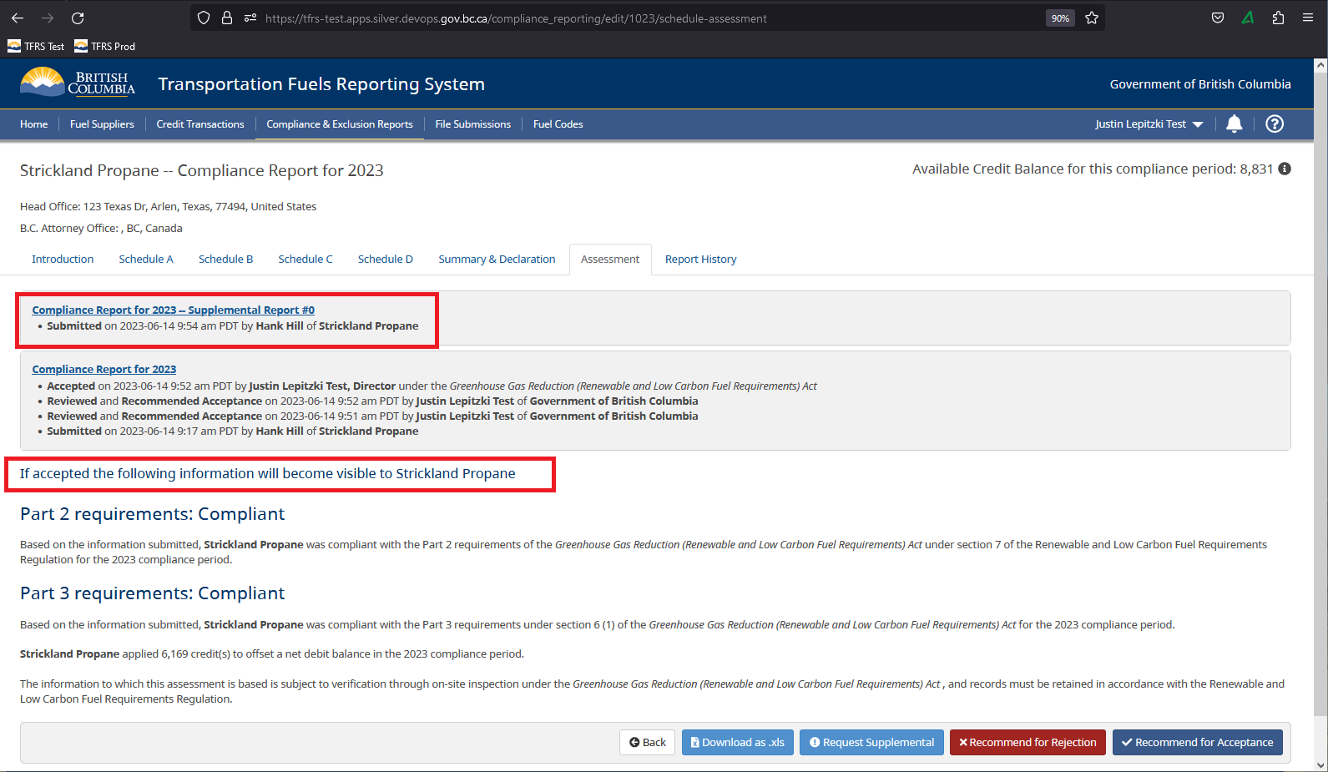The image size is (1328, 772).
Task: Expand the Justin Lepitzki Test user dropdown
Action: pyautogui.click(x=1149, y=124)
